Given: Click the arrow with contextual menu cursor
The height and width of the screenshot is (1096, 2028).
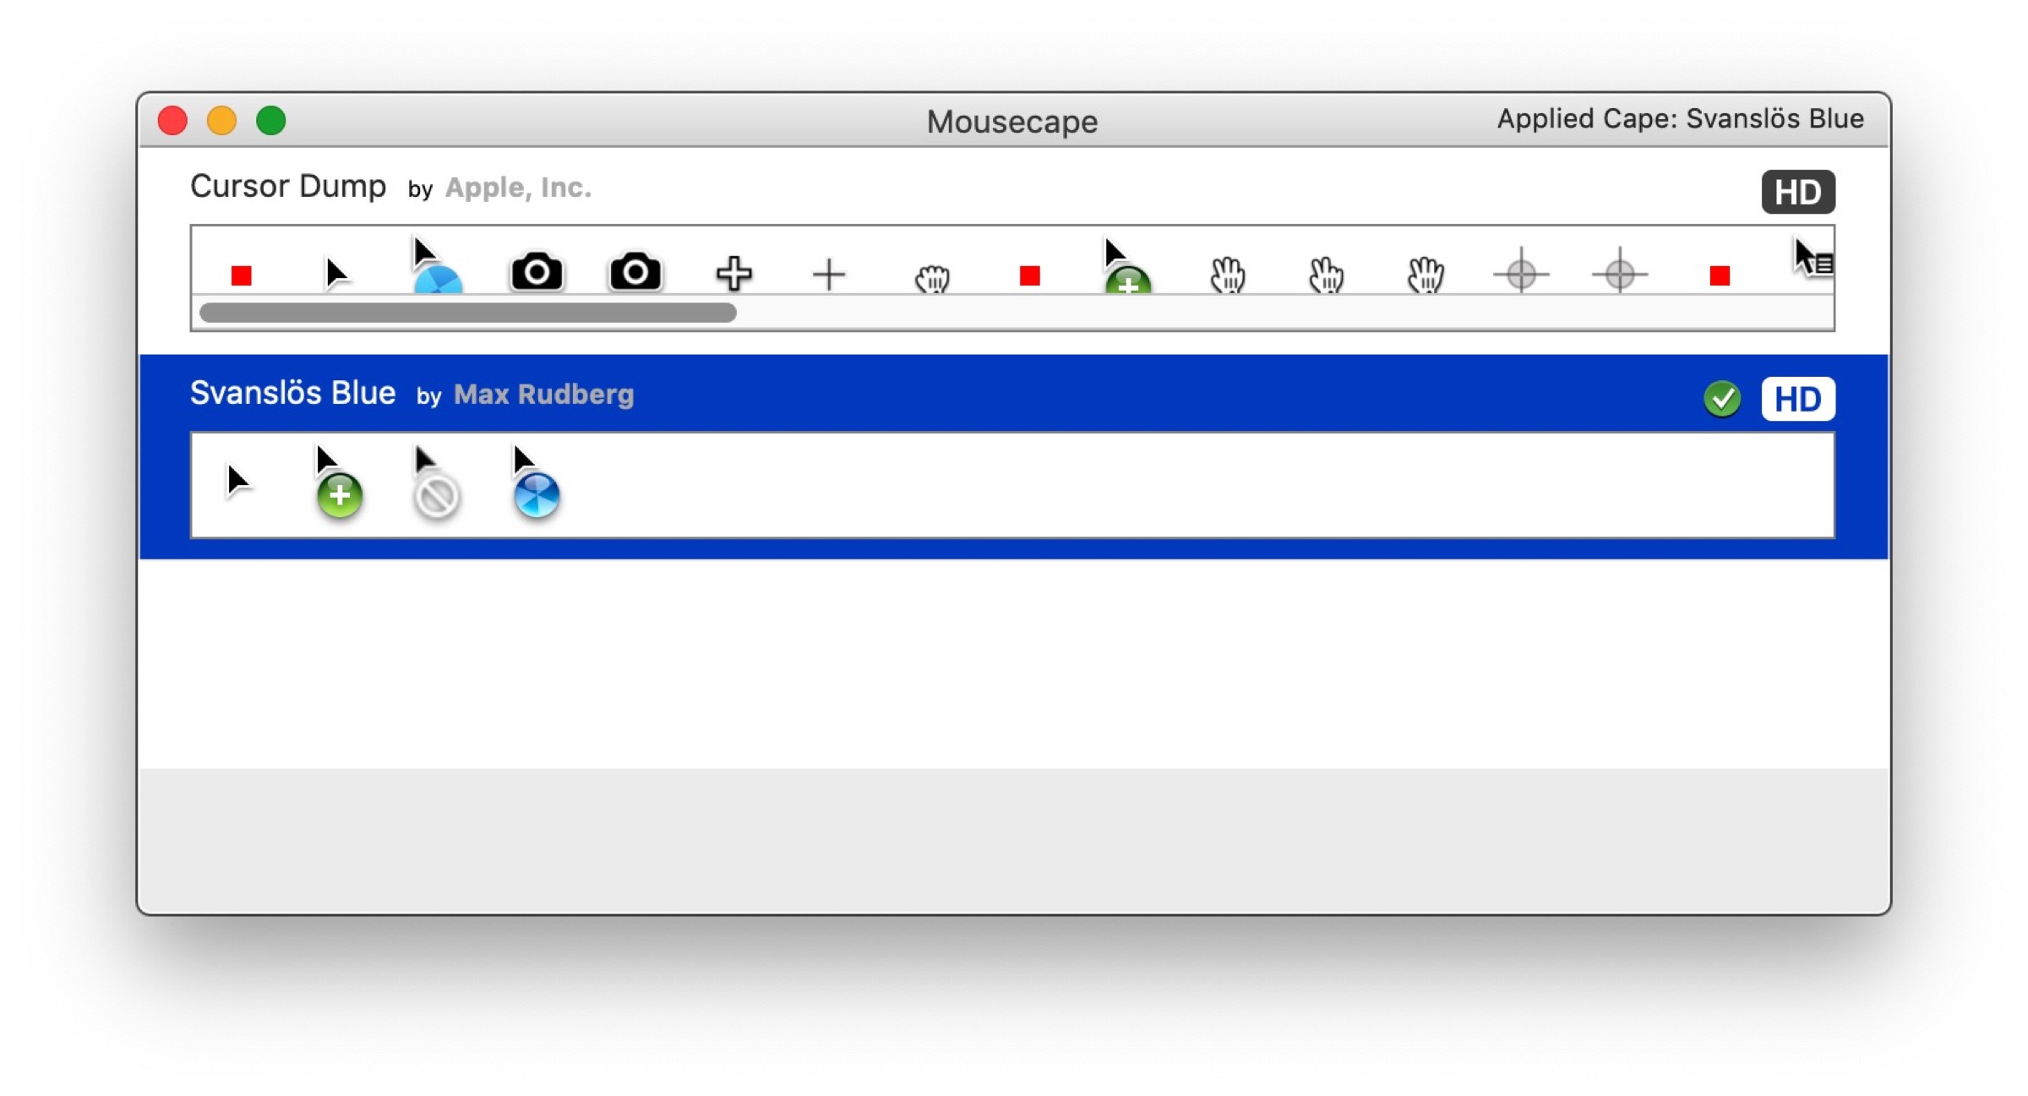Looking at the screenshot, I should tap(1813, 259).
